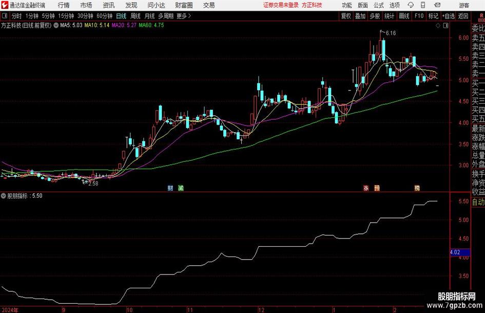Viewport: 485px width, 313px height.
Task: Open the 多周期 multi-period view
Action: 166,16
